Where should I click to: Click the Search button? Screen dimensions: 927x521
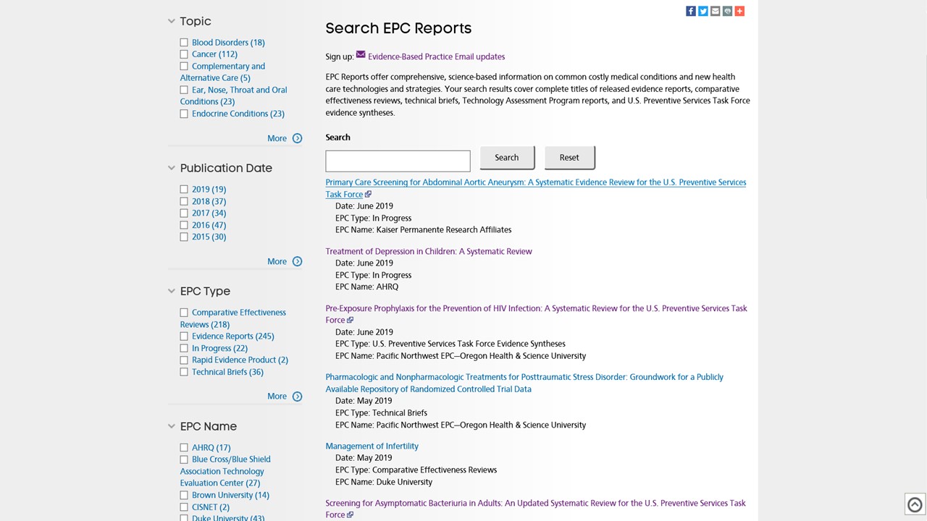pos(507,158)
